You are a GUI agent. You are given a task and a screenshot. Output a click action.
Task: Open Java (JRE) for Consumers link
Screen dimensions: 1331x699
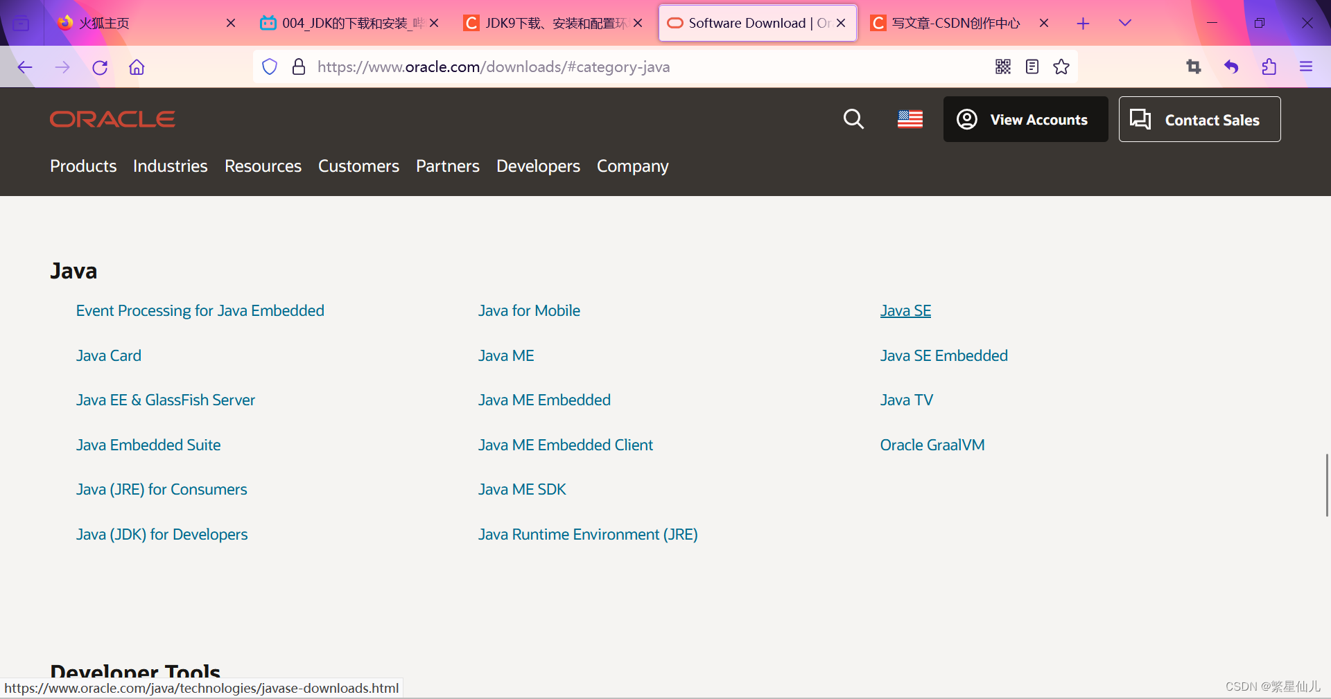(162, 489)
